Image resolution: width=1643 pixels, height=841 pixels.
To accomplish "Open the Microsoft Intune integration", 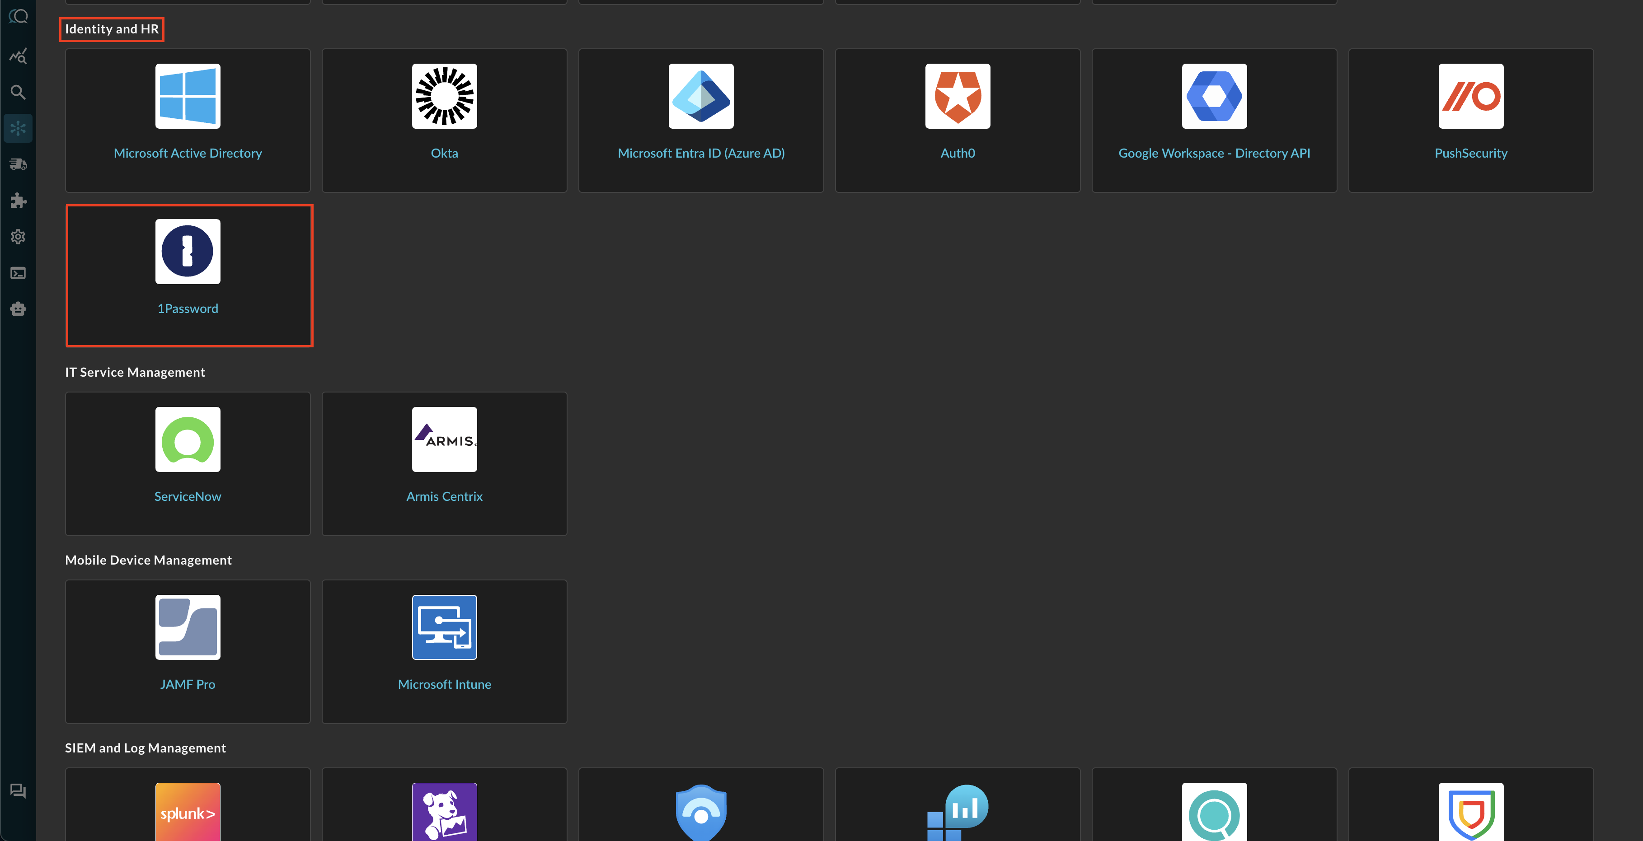I will click(444, 651).
